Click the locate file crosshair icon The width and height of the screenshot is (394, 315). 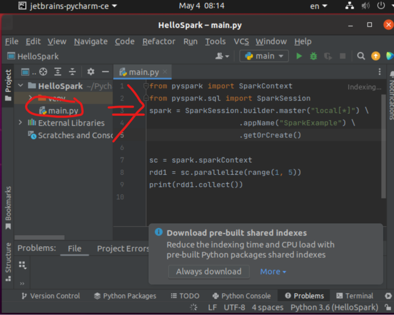43,72
